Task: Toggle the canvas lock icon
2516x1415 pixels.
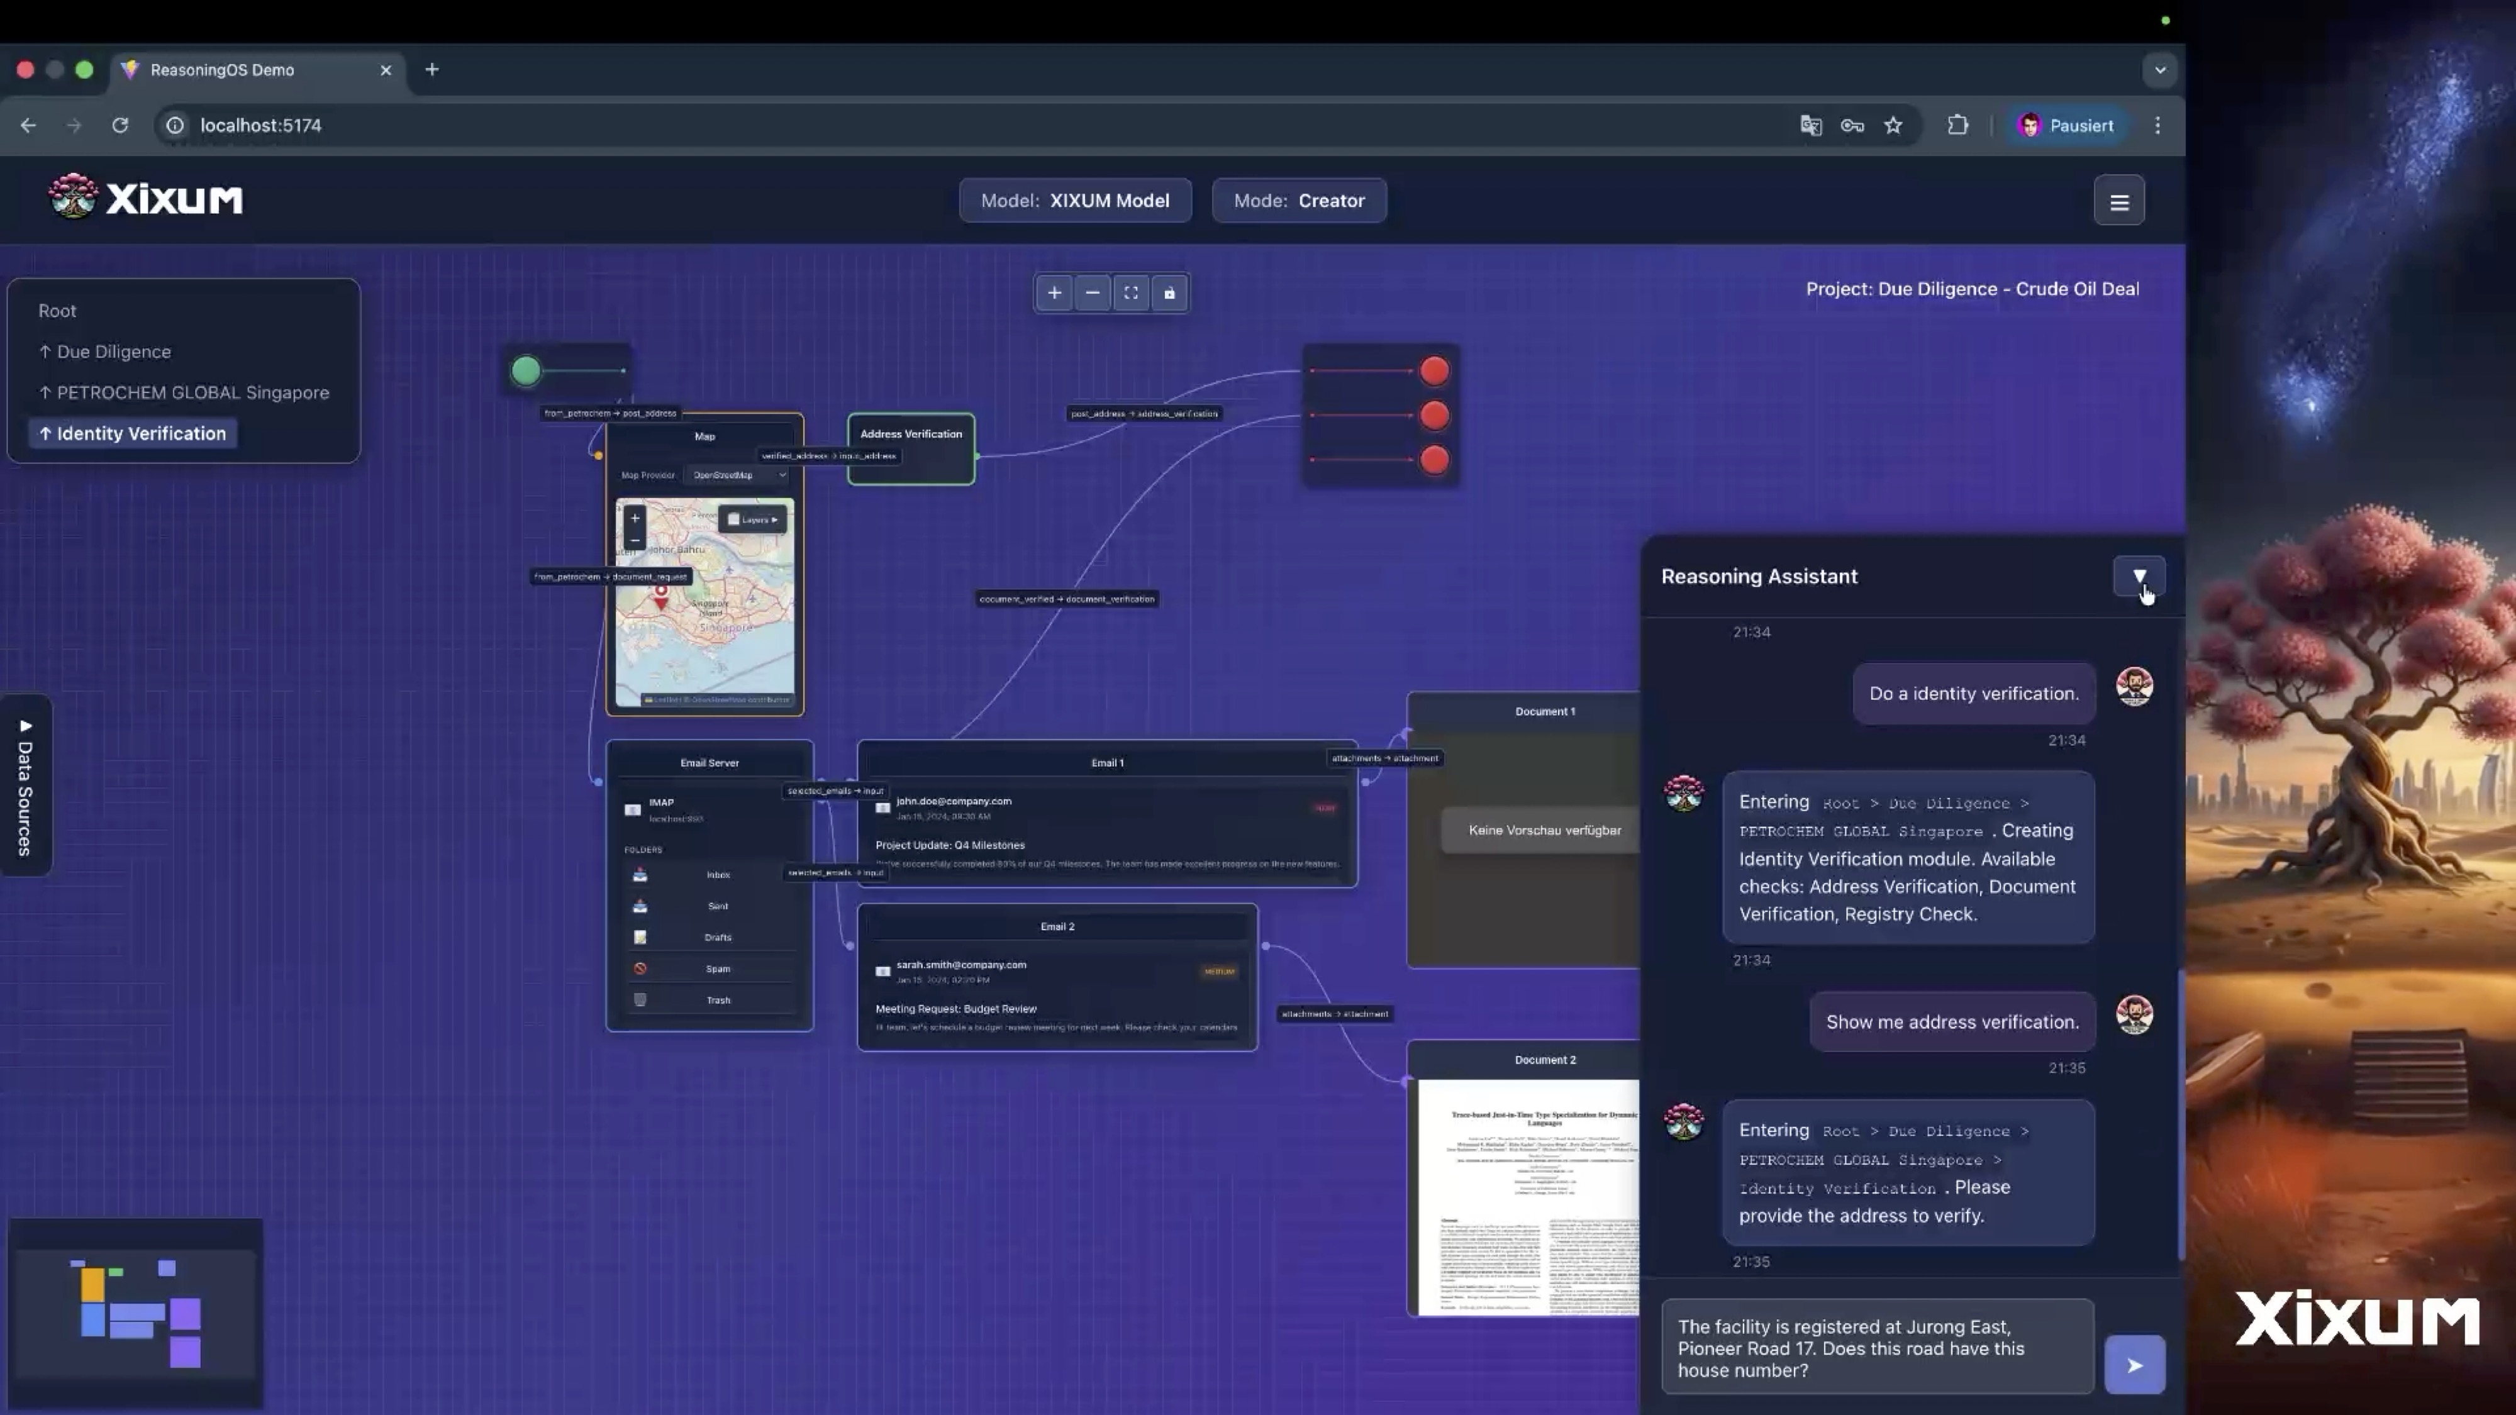Action: (1168, 293)
